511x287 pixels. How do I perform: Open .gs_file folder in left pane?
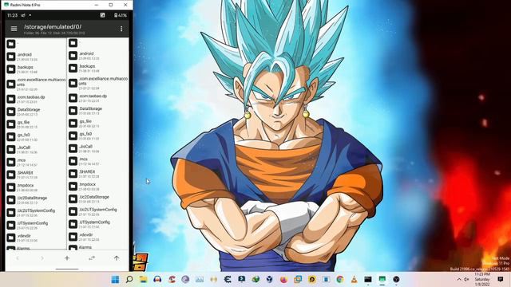point(36,124)
